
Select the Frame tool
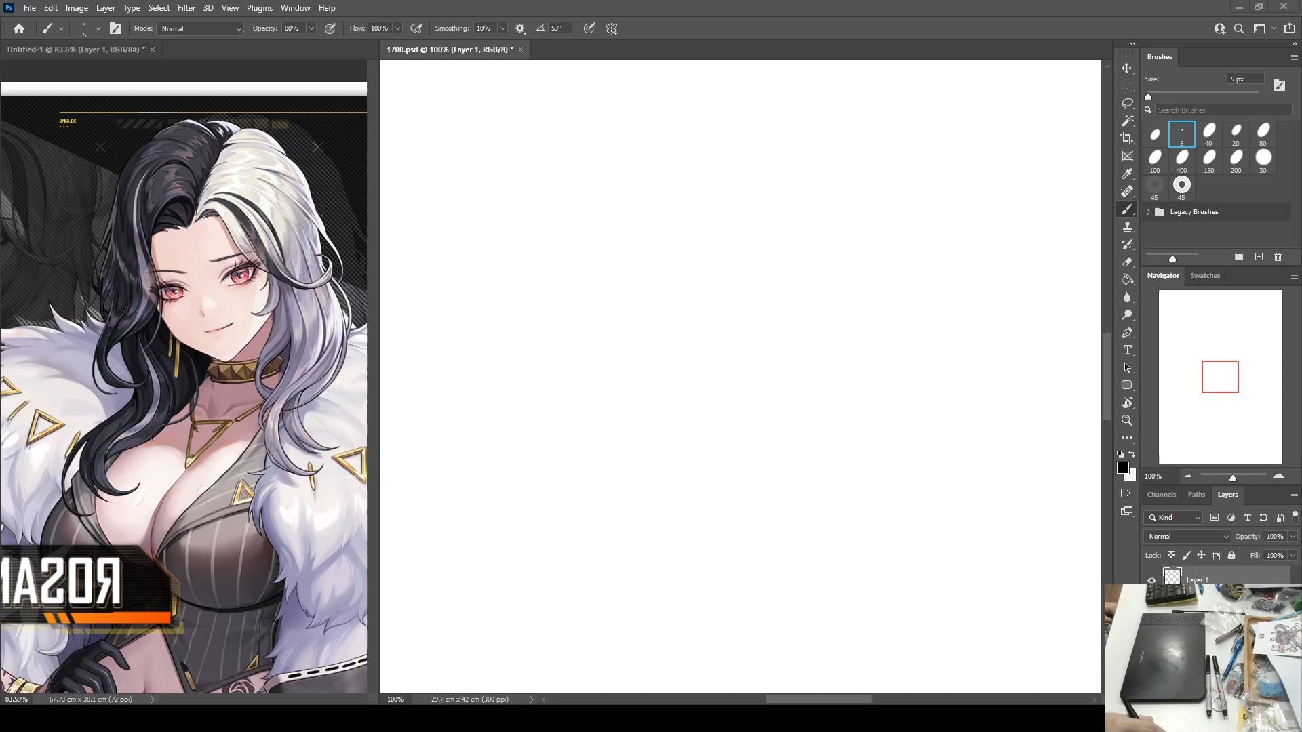click(x=1127, y=156)
